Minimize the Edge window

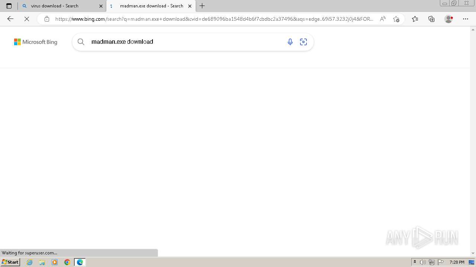coord(444,3)
